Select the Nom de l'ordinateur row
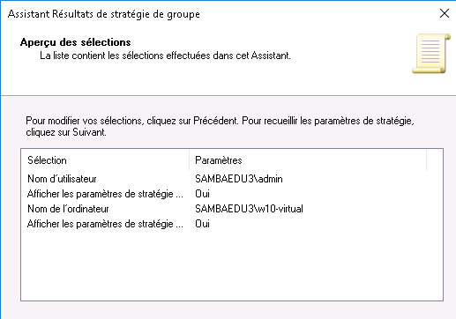This screenshot has height=319, width=456. (232, 209)
